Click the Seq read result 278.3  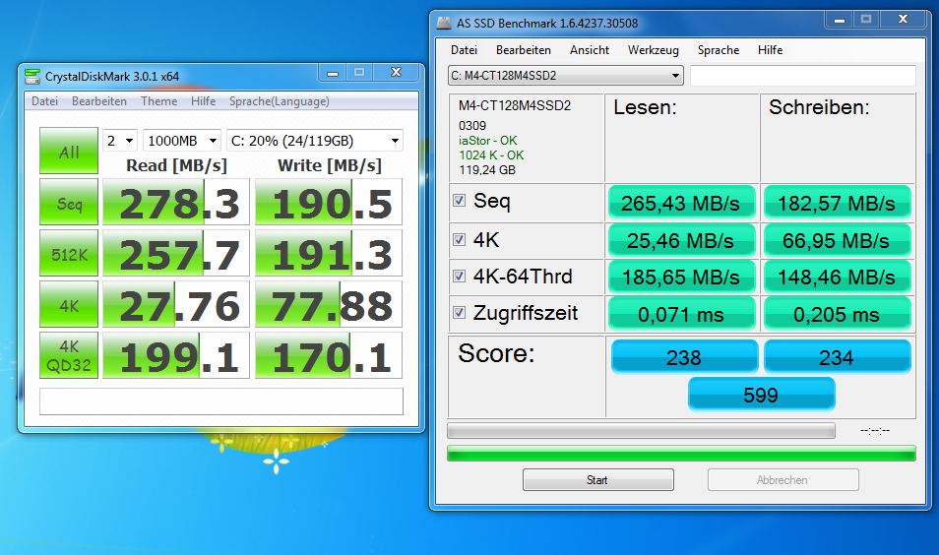pyautogui.click(x=176, y=202)
